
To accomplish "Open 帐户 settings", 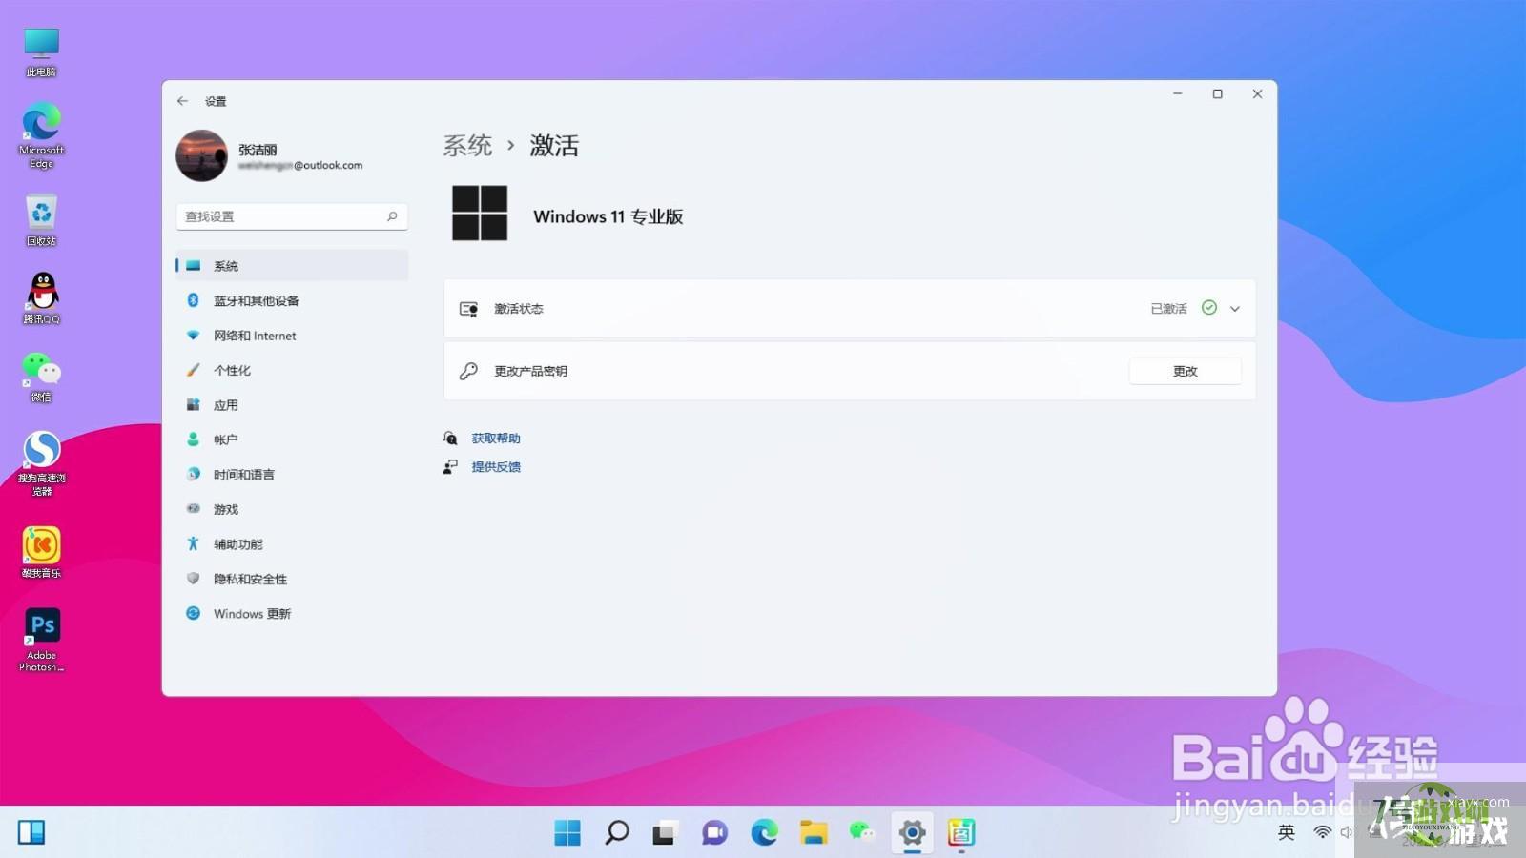I will tap(292, 439).
